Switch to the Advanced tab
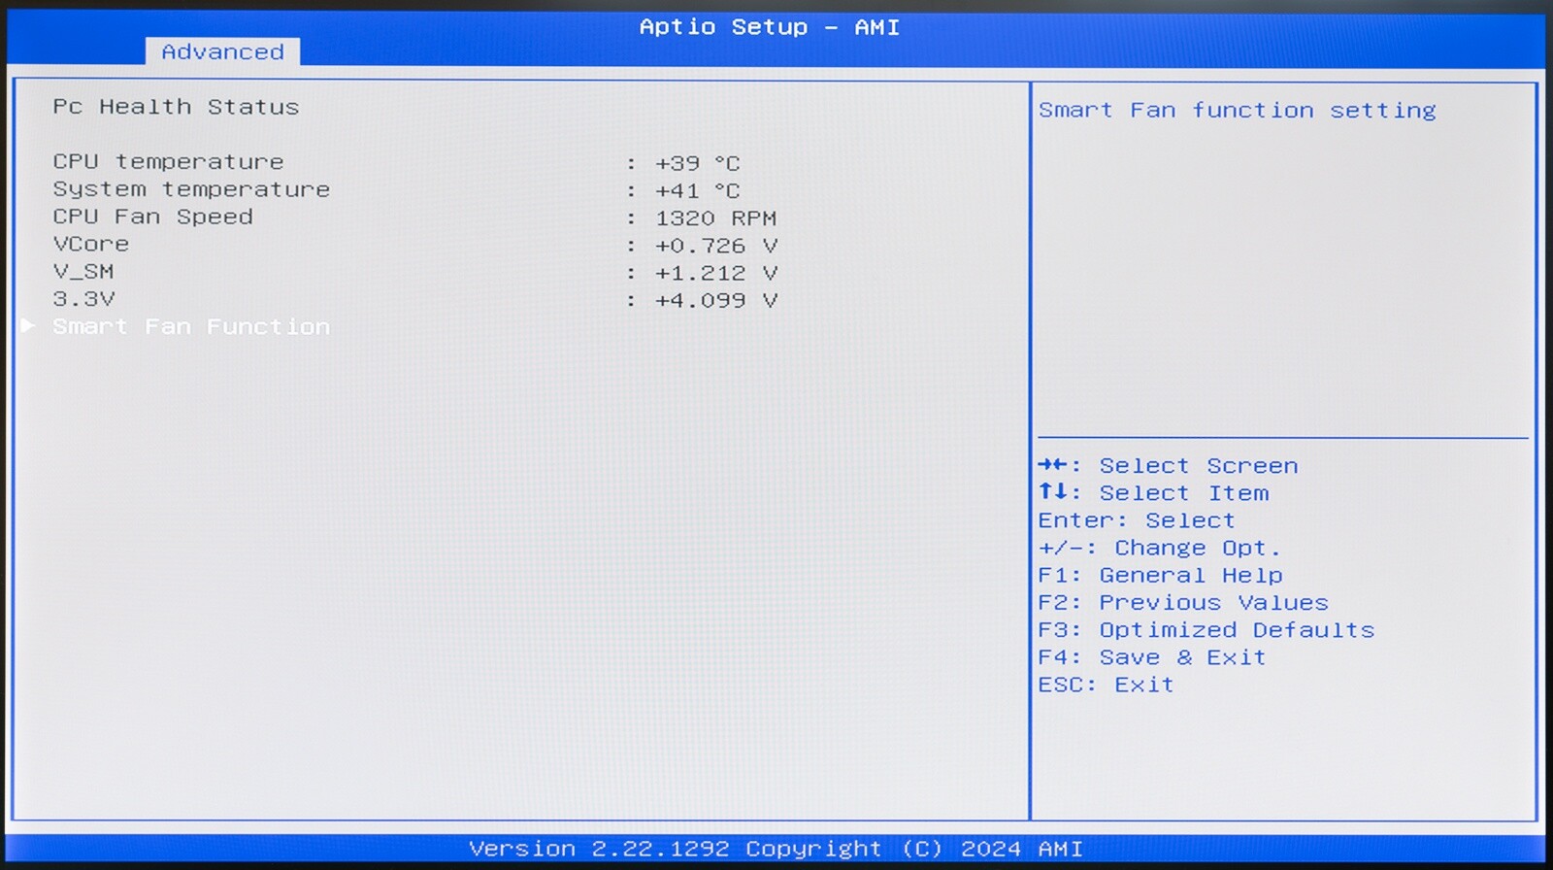The width and height of the screenshot is (1553, 870). (222, 52)
